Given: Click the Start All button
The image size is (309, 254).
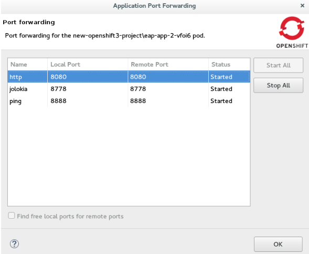Looking at the screenshot, I should coord(278,65).
